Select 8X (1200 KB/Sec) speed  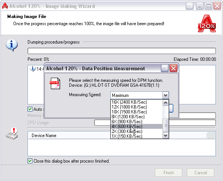136,117
